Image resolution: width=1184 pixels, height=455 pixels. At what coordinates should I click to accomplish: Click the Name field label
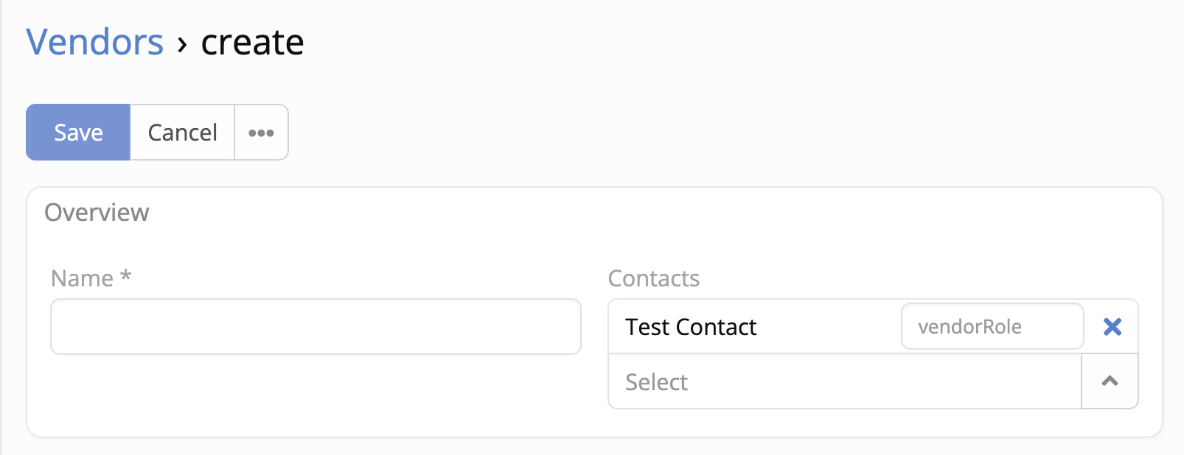82,279
